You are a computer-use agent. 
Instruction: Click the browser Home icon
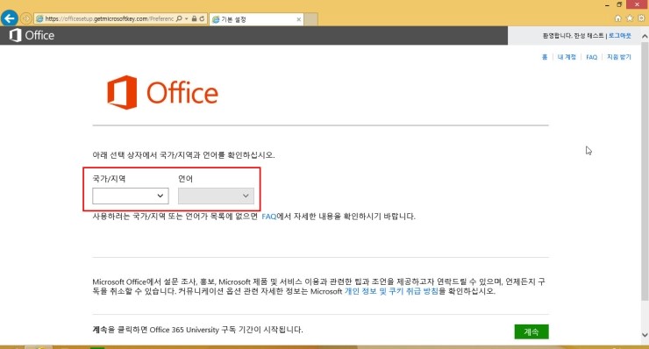click(x=618, y=18)
